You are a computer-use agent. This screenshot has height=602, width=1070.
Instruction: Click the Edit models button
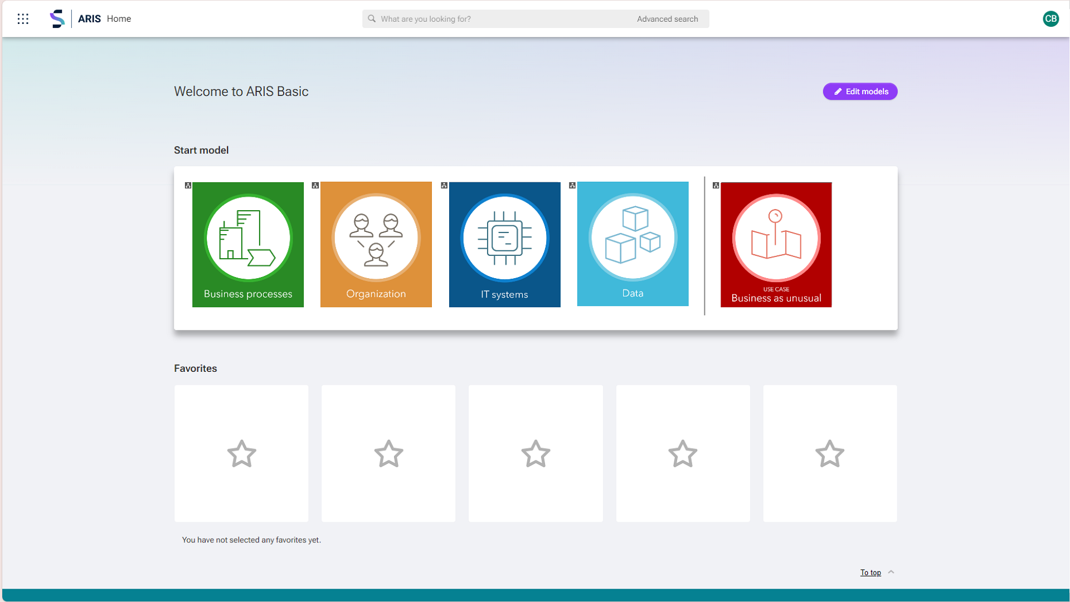(860, 91)
